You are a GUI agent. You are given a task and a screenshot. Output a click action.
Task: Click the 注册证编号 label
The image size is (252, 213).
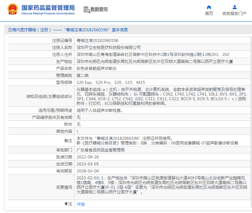tap(62, 41)
